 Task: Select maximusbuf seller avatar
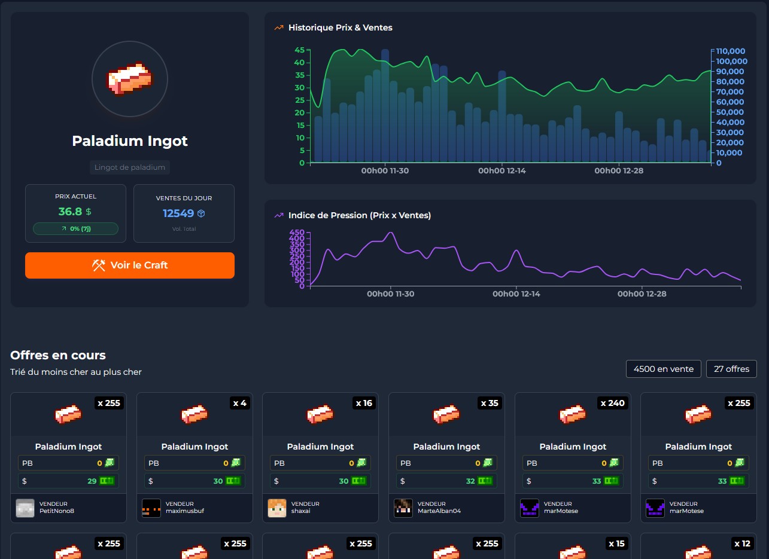coord(151,508)
